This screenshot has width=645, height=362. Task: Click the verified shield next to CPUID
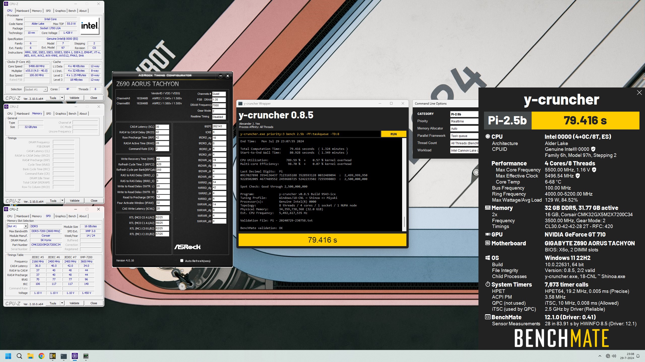click(593, 149)
